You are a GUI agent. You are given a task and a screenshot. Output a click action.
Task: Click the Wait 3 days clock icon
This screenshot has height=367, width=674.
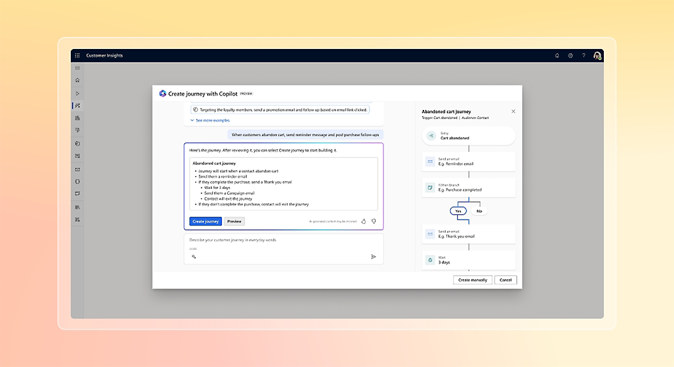coord(430,260)
